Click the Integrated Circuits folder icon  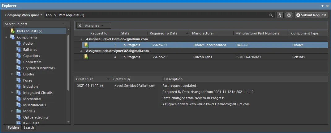tap(19, 93)
